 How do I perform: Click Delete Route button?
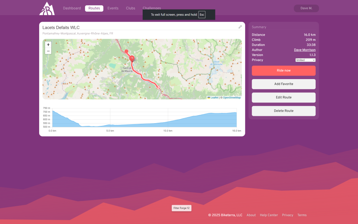coord(284,111)
